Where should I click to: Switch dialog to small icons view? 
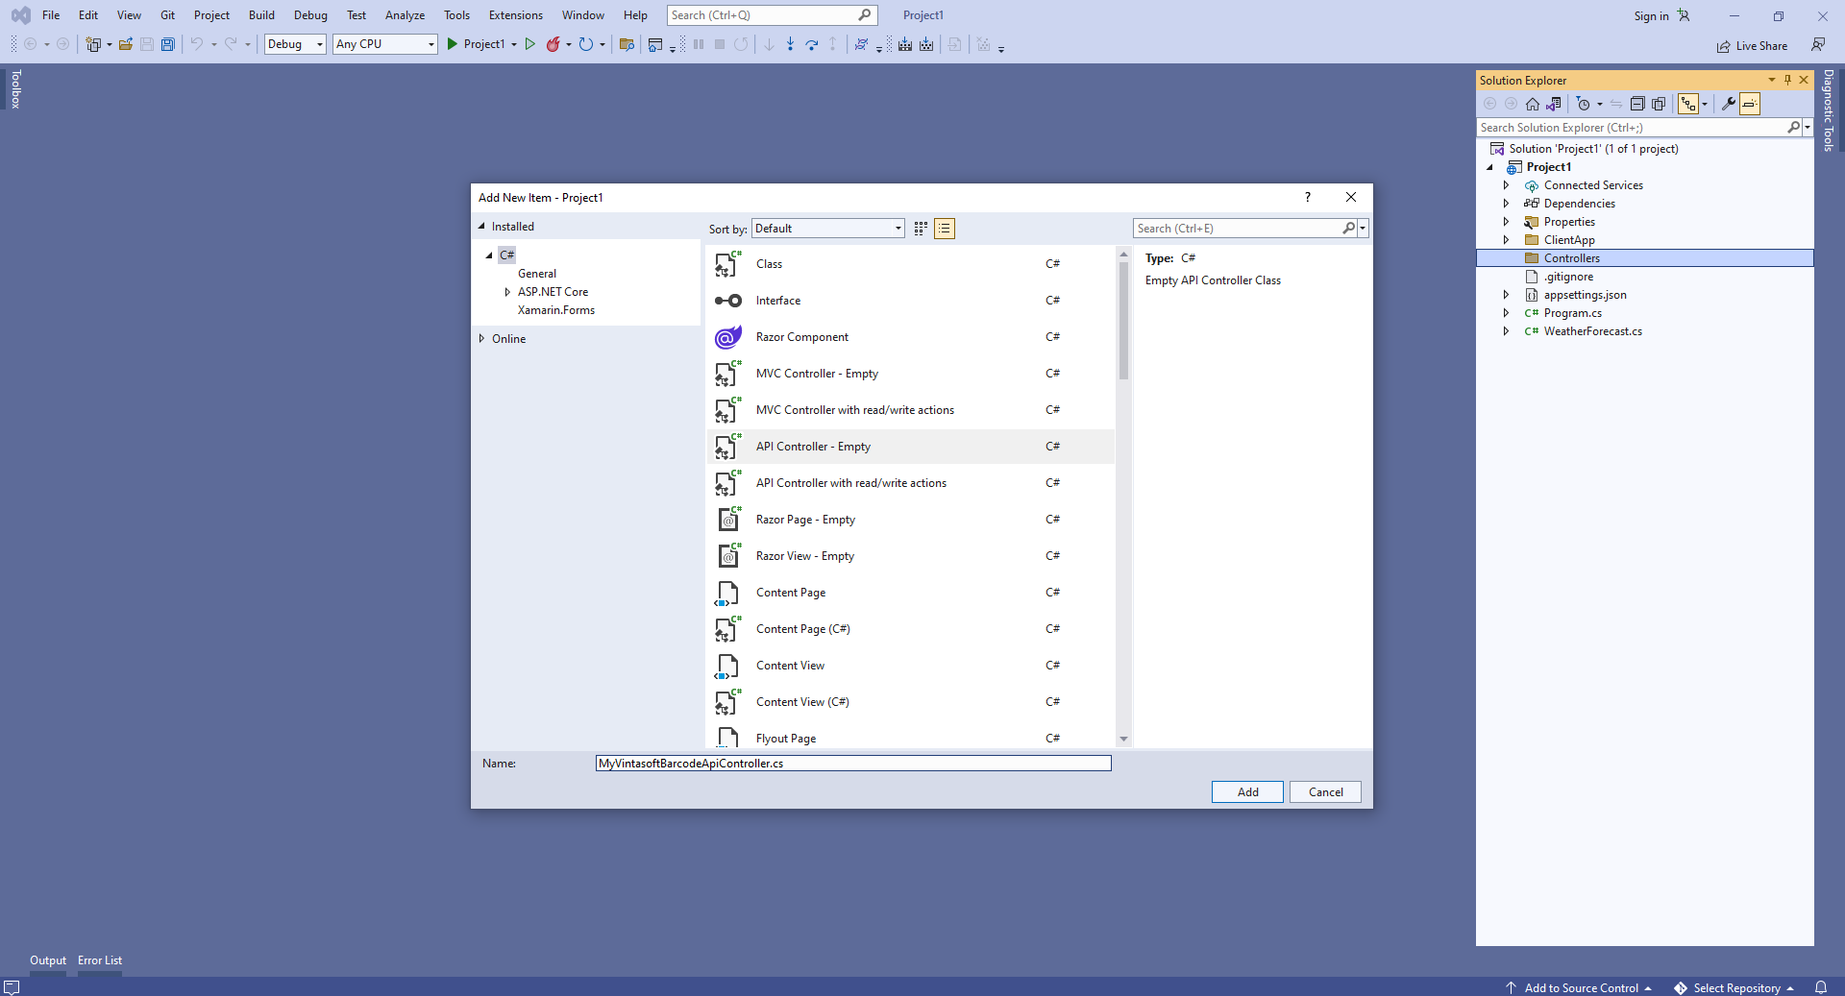921,229
